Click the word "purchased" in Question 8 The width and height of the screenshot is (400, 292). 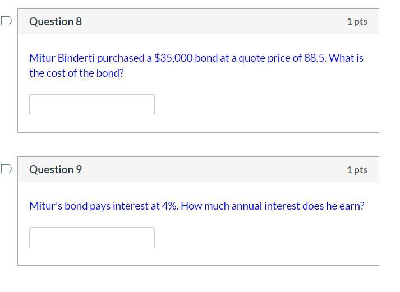tap(120, 58)
